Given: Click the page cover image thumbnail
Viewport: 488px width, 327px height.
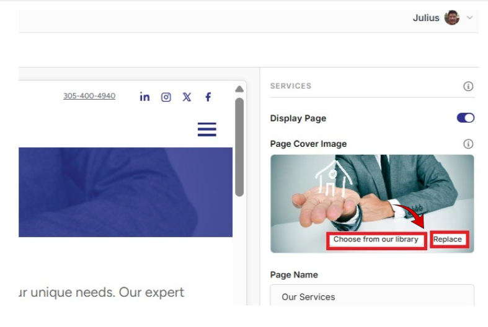Looking at the screenshot, I should point(372,204).
